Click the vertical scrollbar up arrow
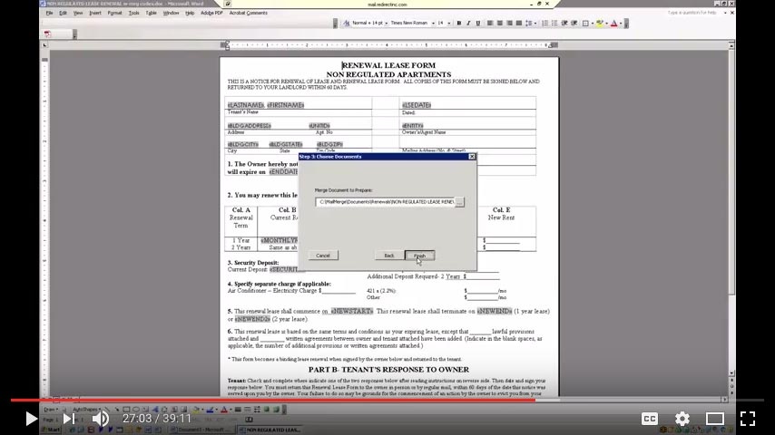Image resolution: width=775 pixels, height=435 pixels. pyautogui.click(x=731, y=45)
